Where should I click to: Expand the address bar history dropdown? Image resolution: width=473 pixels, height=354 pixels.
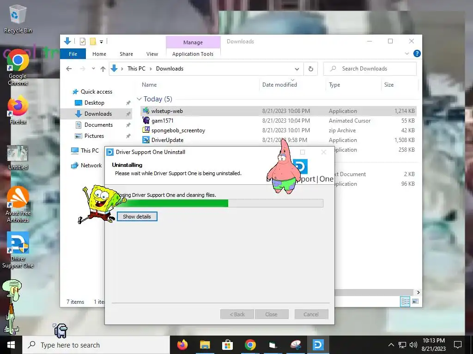click(297, 69)
